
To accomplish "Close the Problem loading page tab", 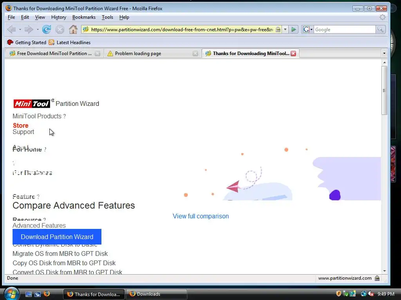I will click(x=195, y=54).
